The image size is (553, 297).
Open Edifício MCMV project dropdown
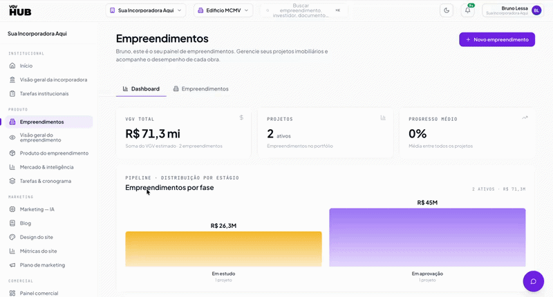point(223,10)
